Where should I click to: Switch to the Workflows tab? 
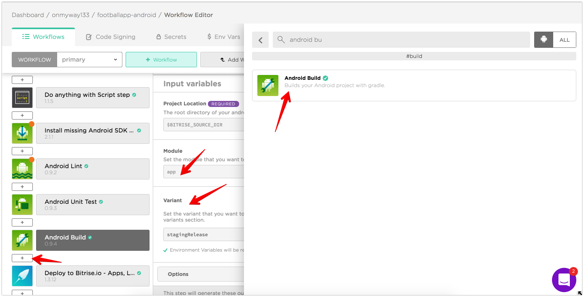point(43,36)
